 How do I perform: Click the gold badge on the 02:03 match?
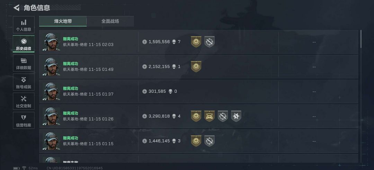(x=196, y=42)
